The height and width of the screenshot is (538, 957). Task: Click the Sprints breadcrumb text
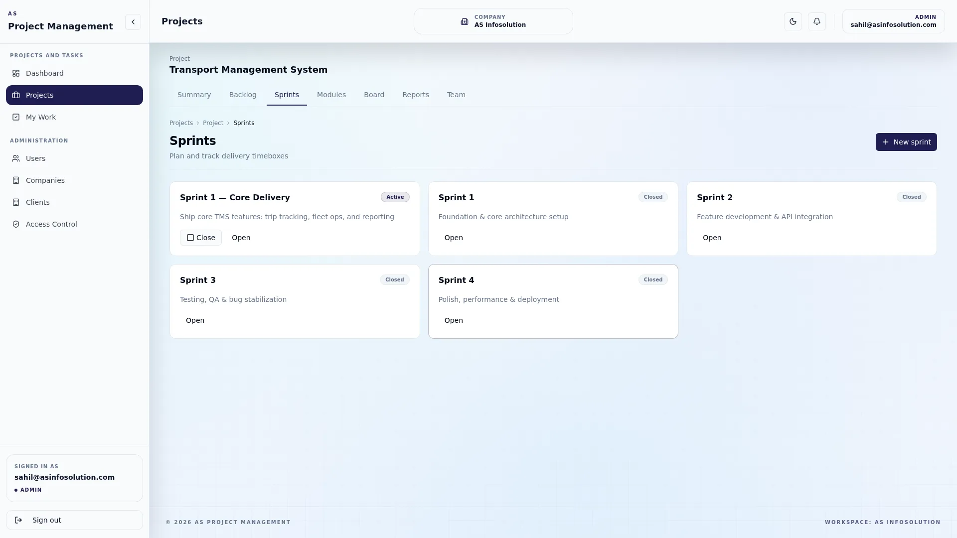click(x=244, y=123)
